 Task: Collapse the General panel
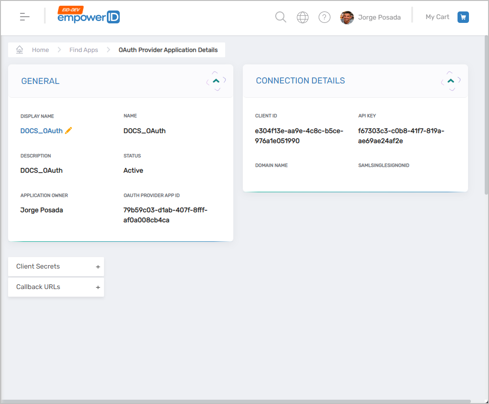(x=216, y=81)
